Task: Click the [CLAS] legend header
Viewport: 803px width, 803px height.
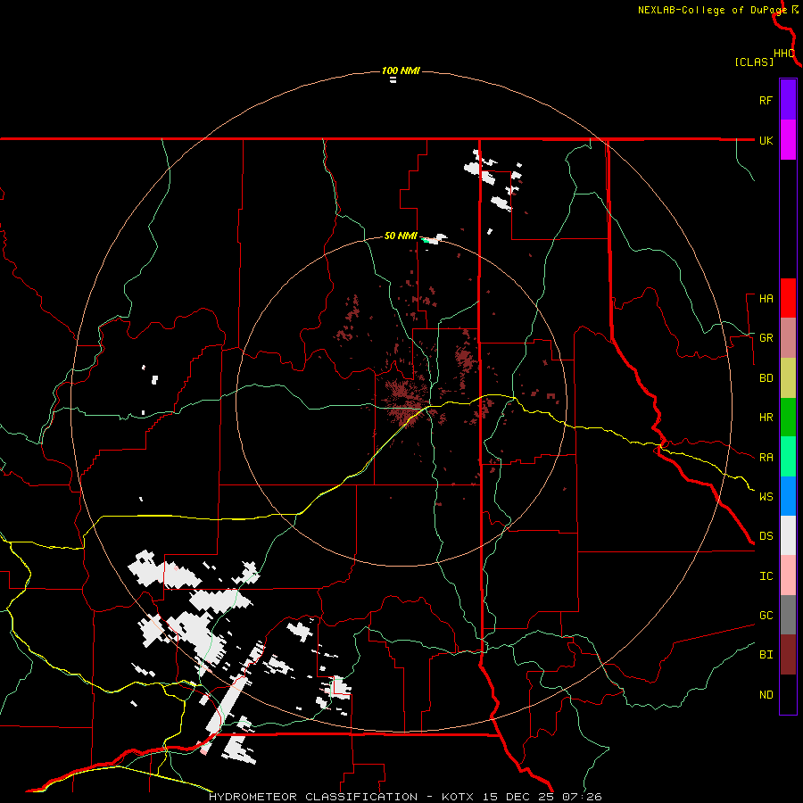Action: click(754, 62)
